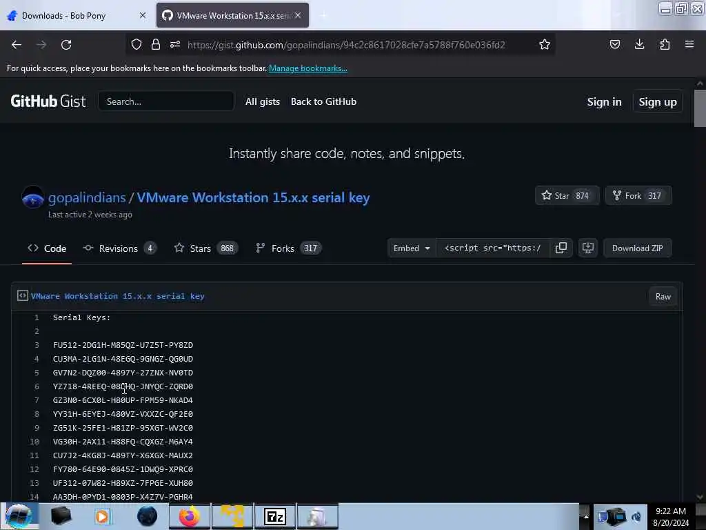Click the scrollbar down arrow
706x530 pixels.
(700, 497)
